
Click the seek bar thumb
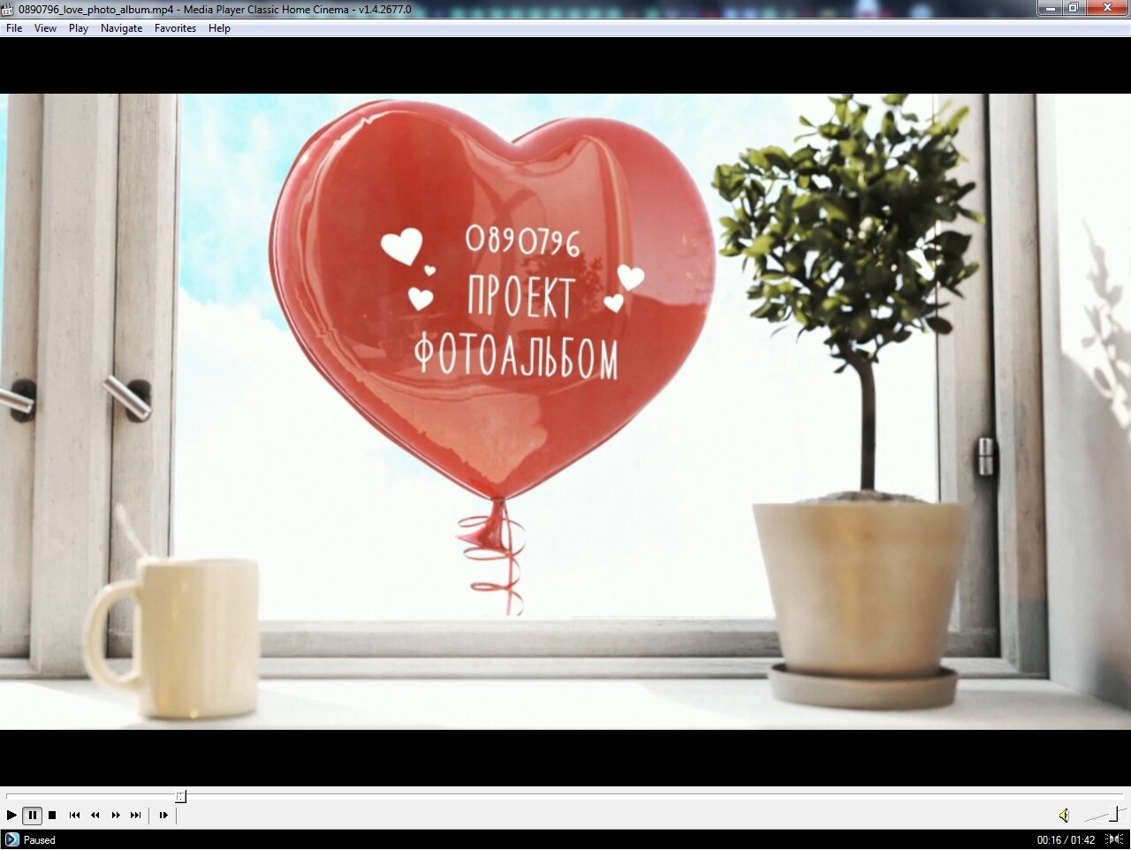pyautogui.click(x=180, y=796)
